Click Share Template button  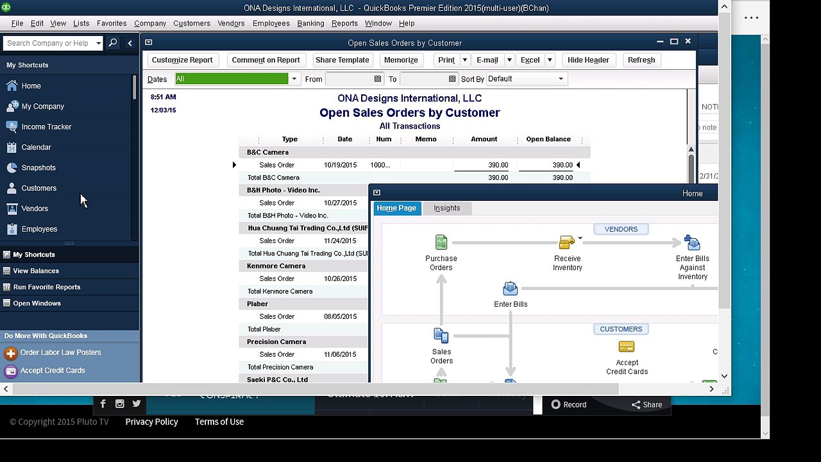pos(343,60)
